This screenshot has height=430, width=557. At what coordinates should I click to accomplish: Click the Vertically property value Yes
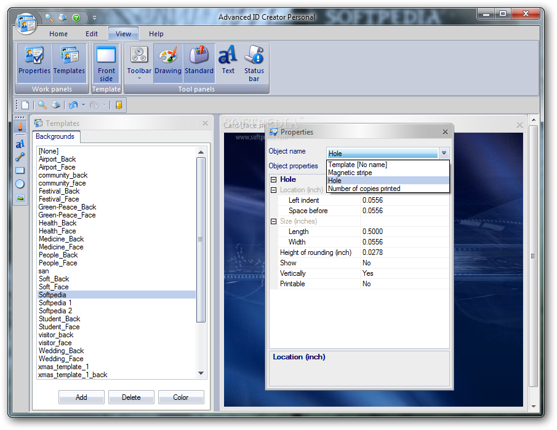[x=405, y=273]
